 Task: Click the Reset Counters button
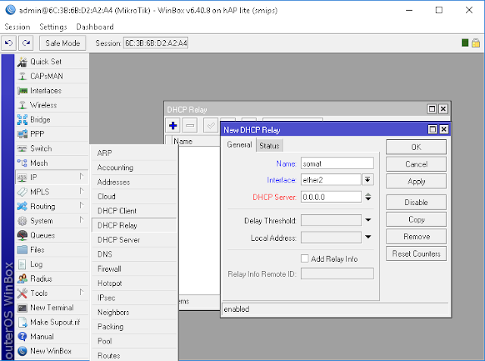pyautogui.click(x=416, y=254)
